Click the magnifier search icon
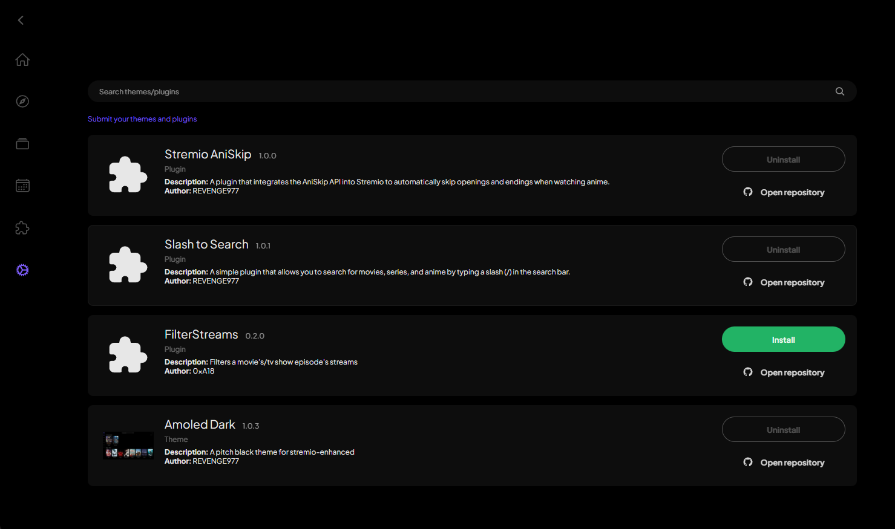 tap(839, 91)
